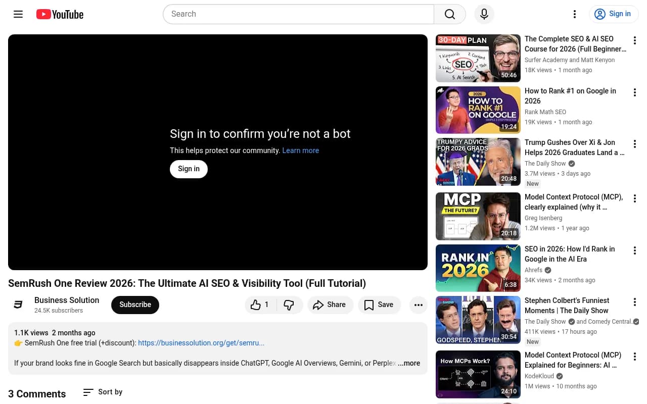This screenshot has height=404, width=647.
Task: Focus the Search input field
Action: pos(298,14)
